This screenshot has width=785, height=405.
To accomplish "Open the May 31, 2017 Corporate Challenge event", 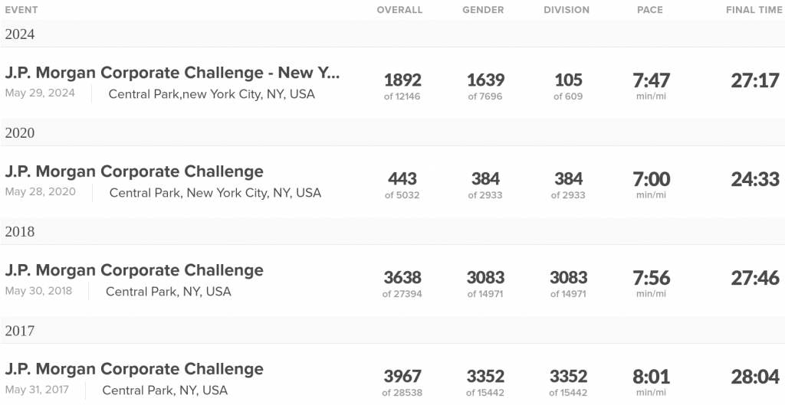I will 134,369.
